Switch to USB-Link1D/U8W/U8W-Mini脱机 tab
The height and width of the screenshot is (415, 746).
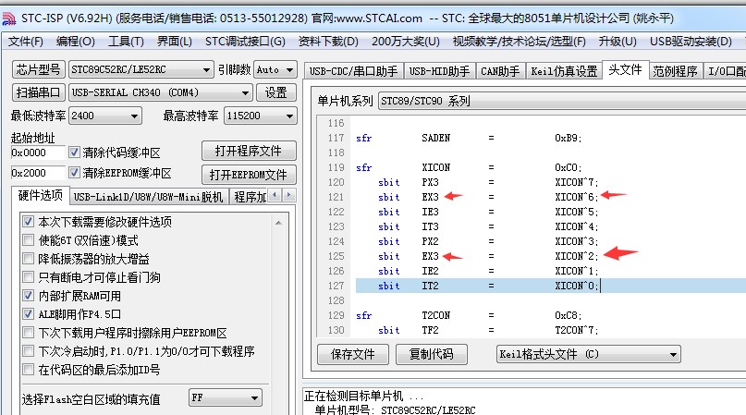coord(148,197)
